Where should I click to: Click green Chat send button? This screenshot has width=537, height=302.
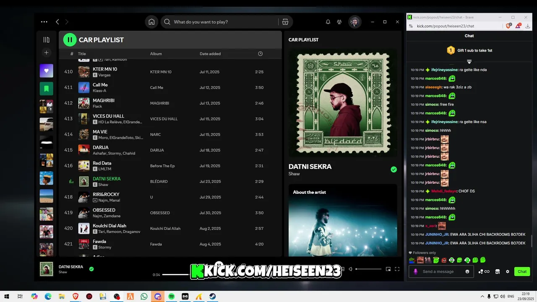(522, 271)
